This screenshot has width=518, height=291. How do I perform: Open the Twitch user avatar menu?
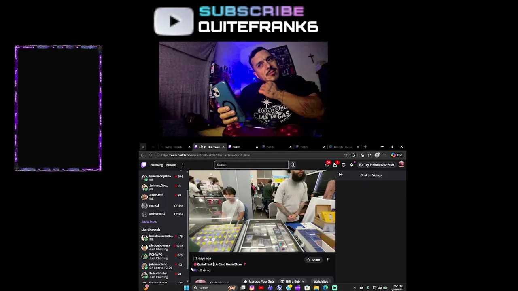tap(401, 164)
